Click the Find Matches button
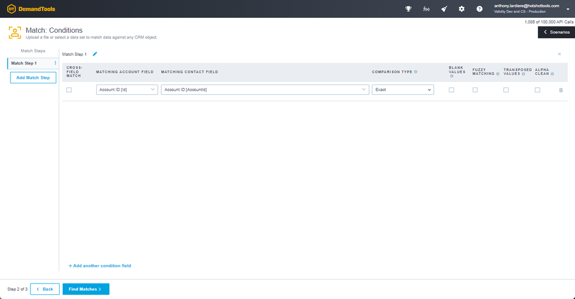Image resolution: width=575 pixels, height=299 pixels. click(x=86, y=289)
